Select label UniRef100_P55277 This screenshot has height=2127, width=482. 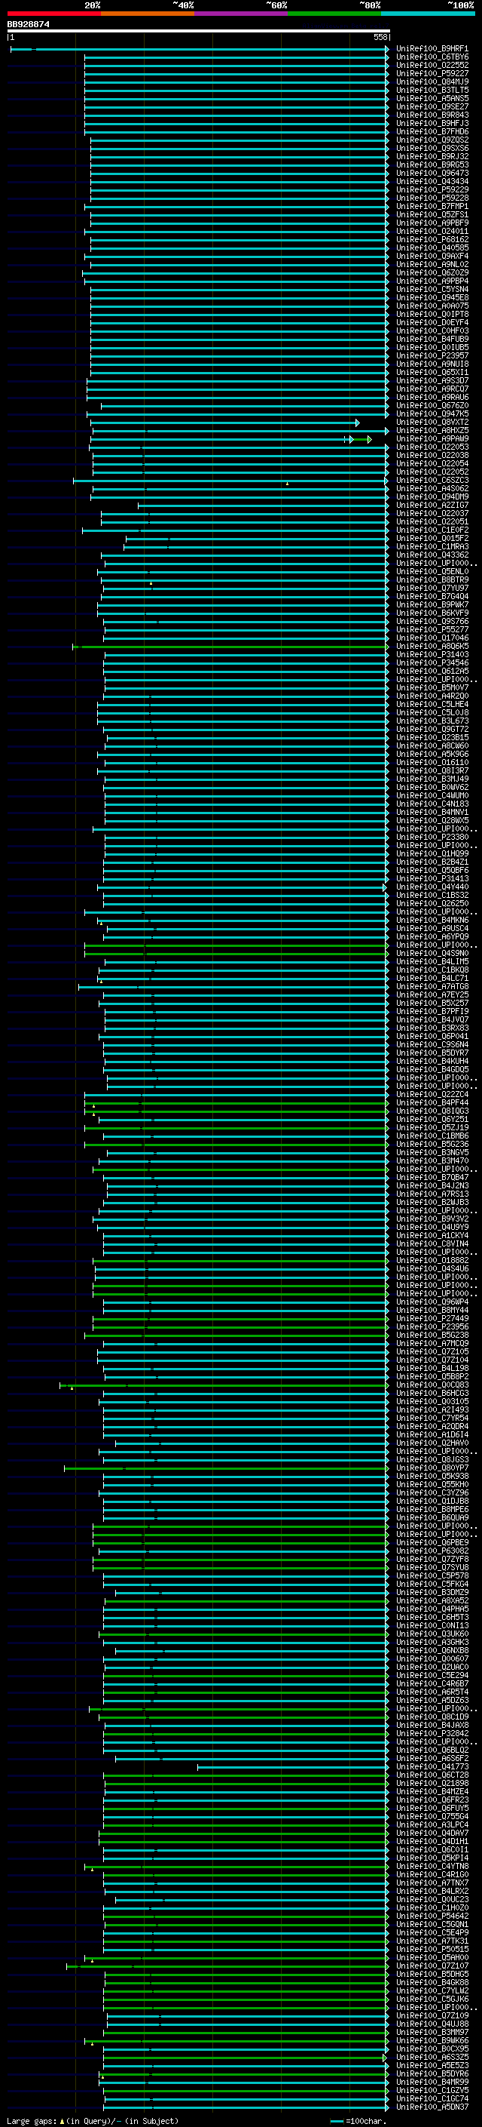pyautogui.click(x=432, y=629)
